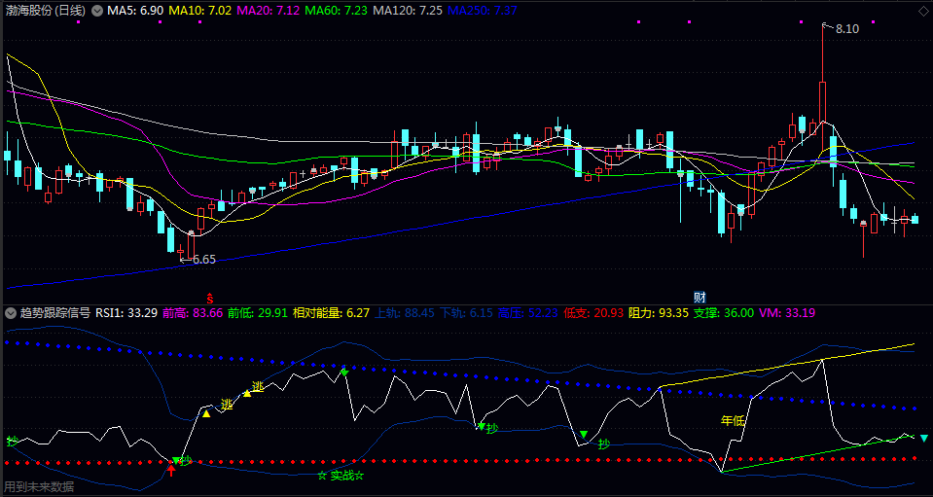The height and width of the screenshot is (497, 933).
Task: Click the 趋势跟踪信号 indicator title
Action: (x=54, y=313)
